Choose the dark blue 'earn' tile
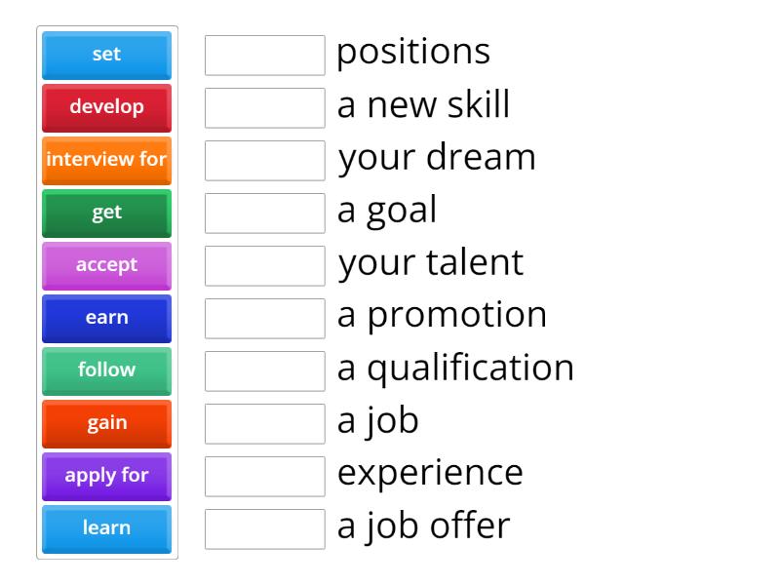Image resolution: width=780 pixels, height=585 pixels. coord(106,318)
